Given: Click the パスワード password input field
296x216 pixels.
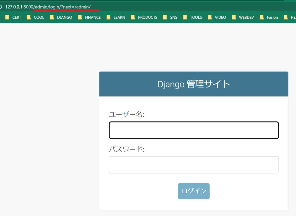Looking at the screenshot, I should (194, 165).
